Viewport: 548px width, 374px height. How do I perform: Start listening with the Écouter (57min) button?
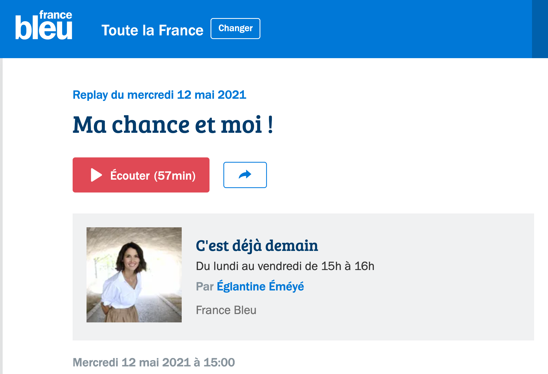click(141, 175)
